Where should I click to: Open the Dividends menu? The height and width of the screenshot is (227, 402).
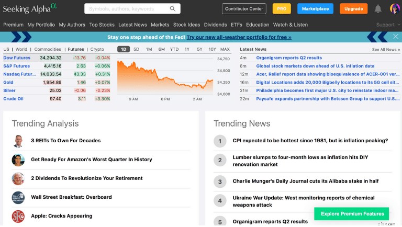click(x=215, y=25)
